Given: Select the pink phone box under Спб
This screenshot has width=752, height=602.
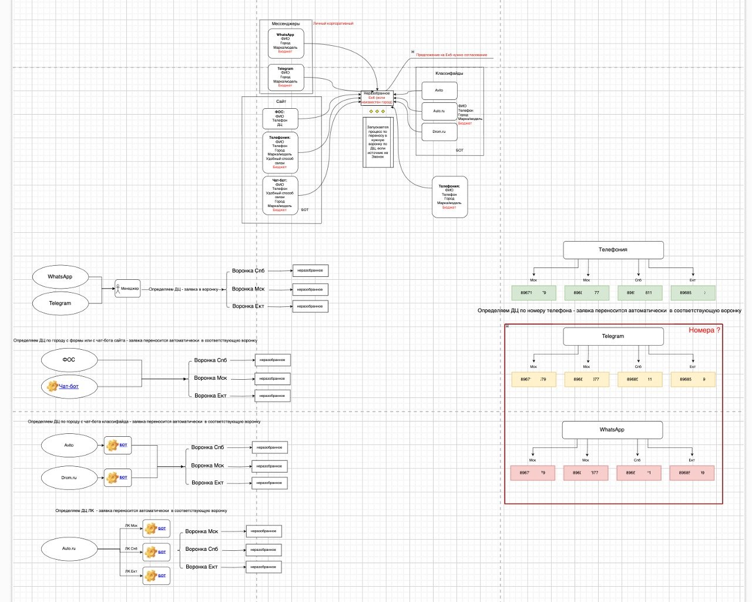Looking at the screenshot, I should coord(639,473).
